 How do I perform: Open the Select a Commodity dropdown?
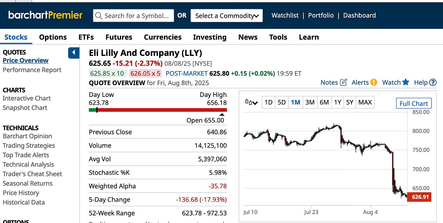point(227,15)
